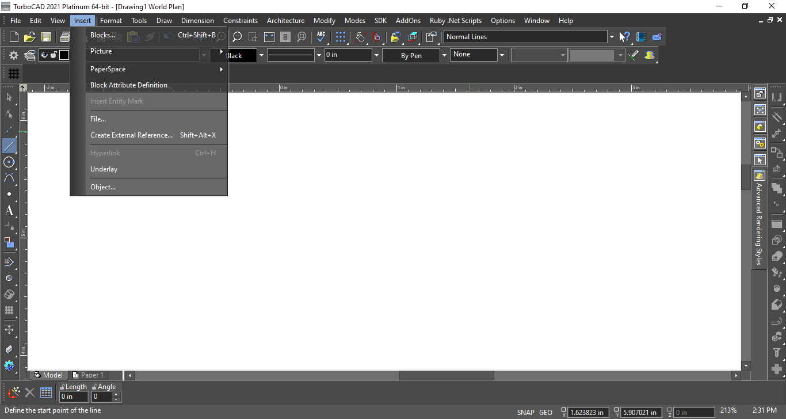Select the arrow Select tool
This screenshot has height=419, width=786.
click(x=9, y=97)
